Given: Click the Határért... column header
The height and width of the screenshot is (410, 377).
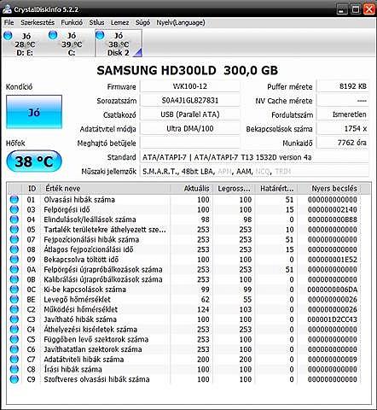Looking at the screenshot, I should 276,189.
